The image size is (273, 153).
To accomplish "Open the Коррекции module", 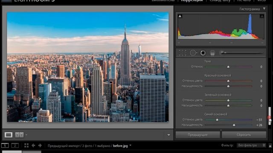I will [x=192, y=1].
